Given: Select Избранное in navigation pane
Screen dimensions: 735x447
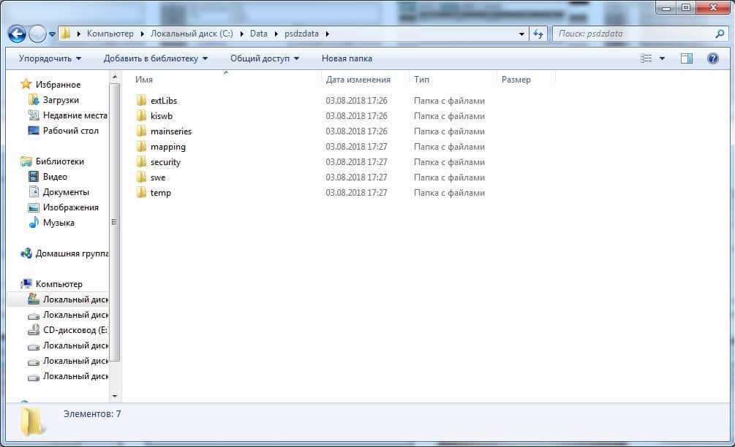Looking at the screenshot, I should tap(58, 85).
